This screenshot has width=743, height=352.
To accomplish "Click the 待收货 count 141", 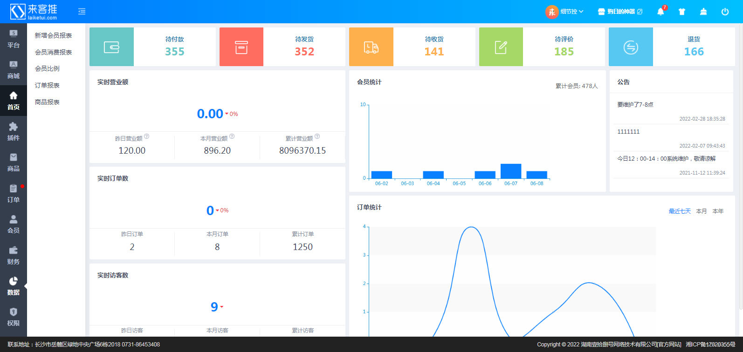I will coord(434,52).
